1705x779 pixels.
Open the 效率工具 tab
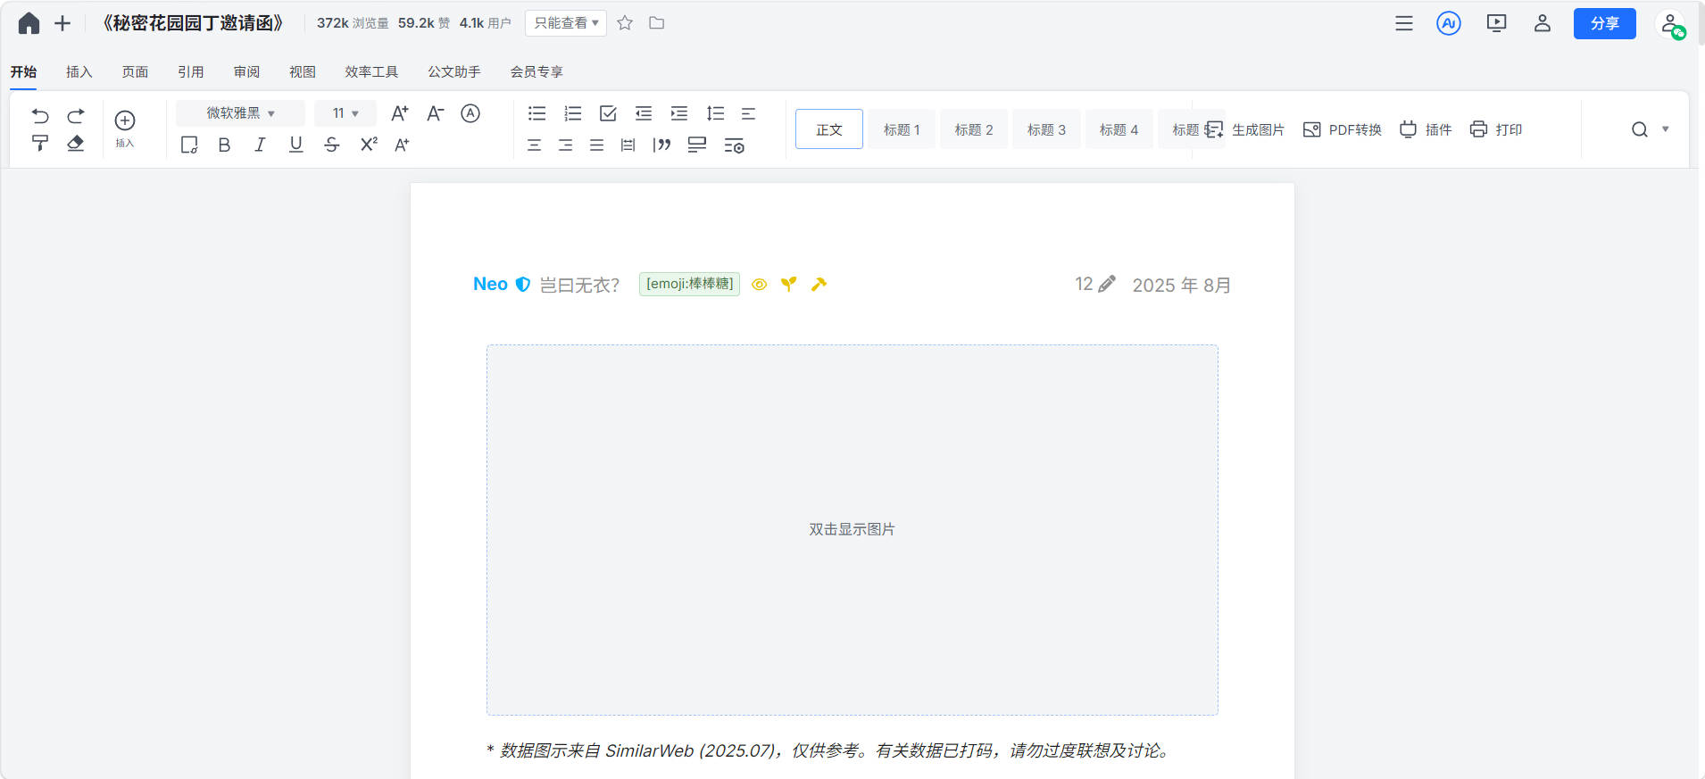point(371,71)
